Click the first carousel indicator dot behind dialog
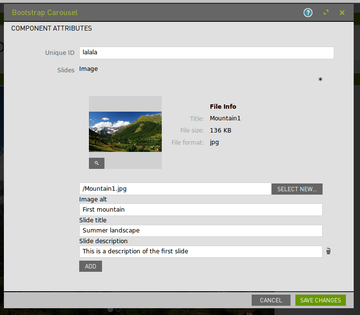The height and width of the screenshot is (315, 360). click(x=110, y=310)
